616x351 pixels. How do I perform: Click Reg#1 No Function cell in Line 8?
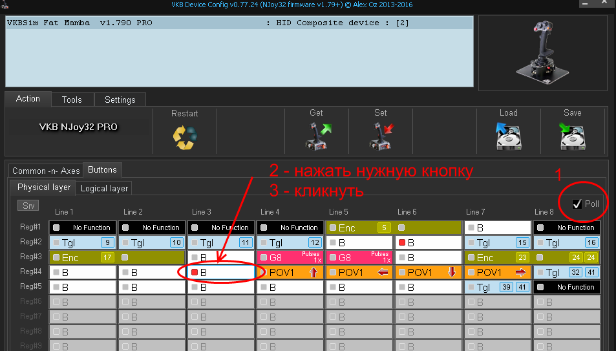(567, 228)
